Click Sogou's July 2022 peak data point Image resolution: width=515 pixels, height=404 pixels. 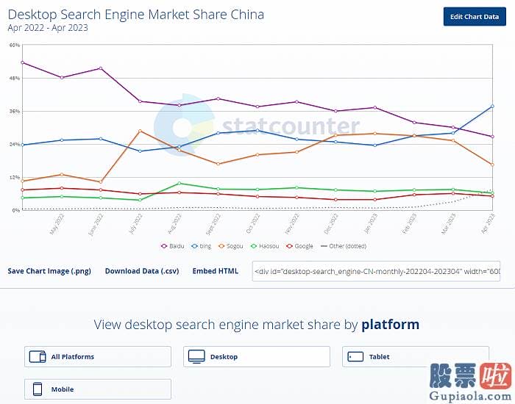[x=140, y=131]
